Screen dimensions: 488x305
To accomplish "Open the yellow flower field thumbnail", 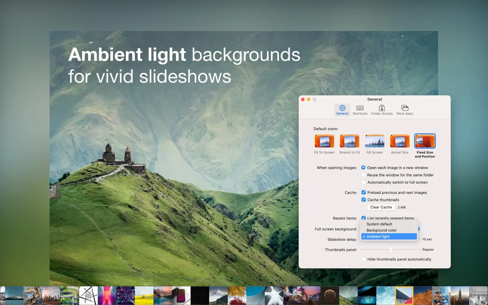I will [144, 296].
